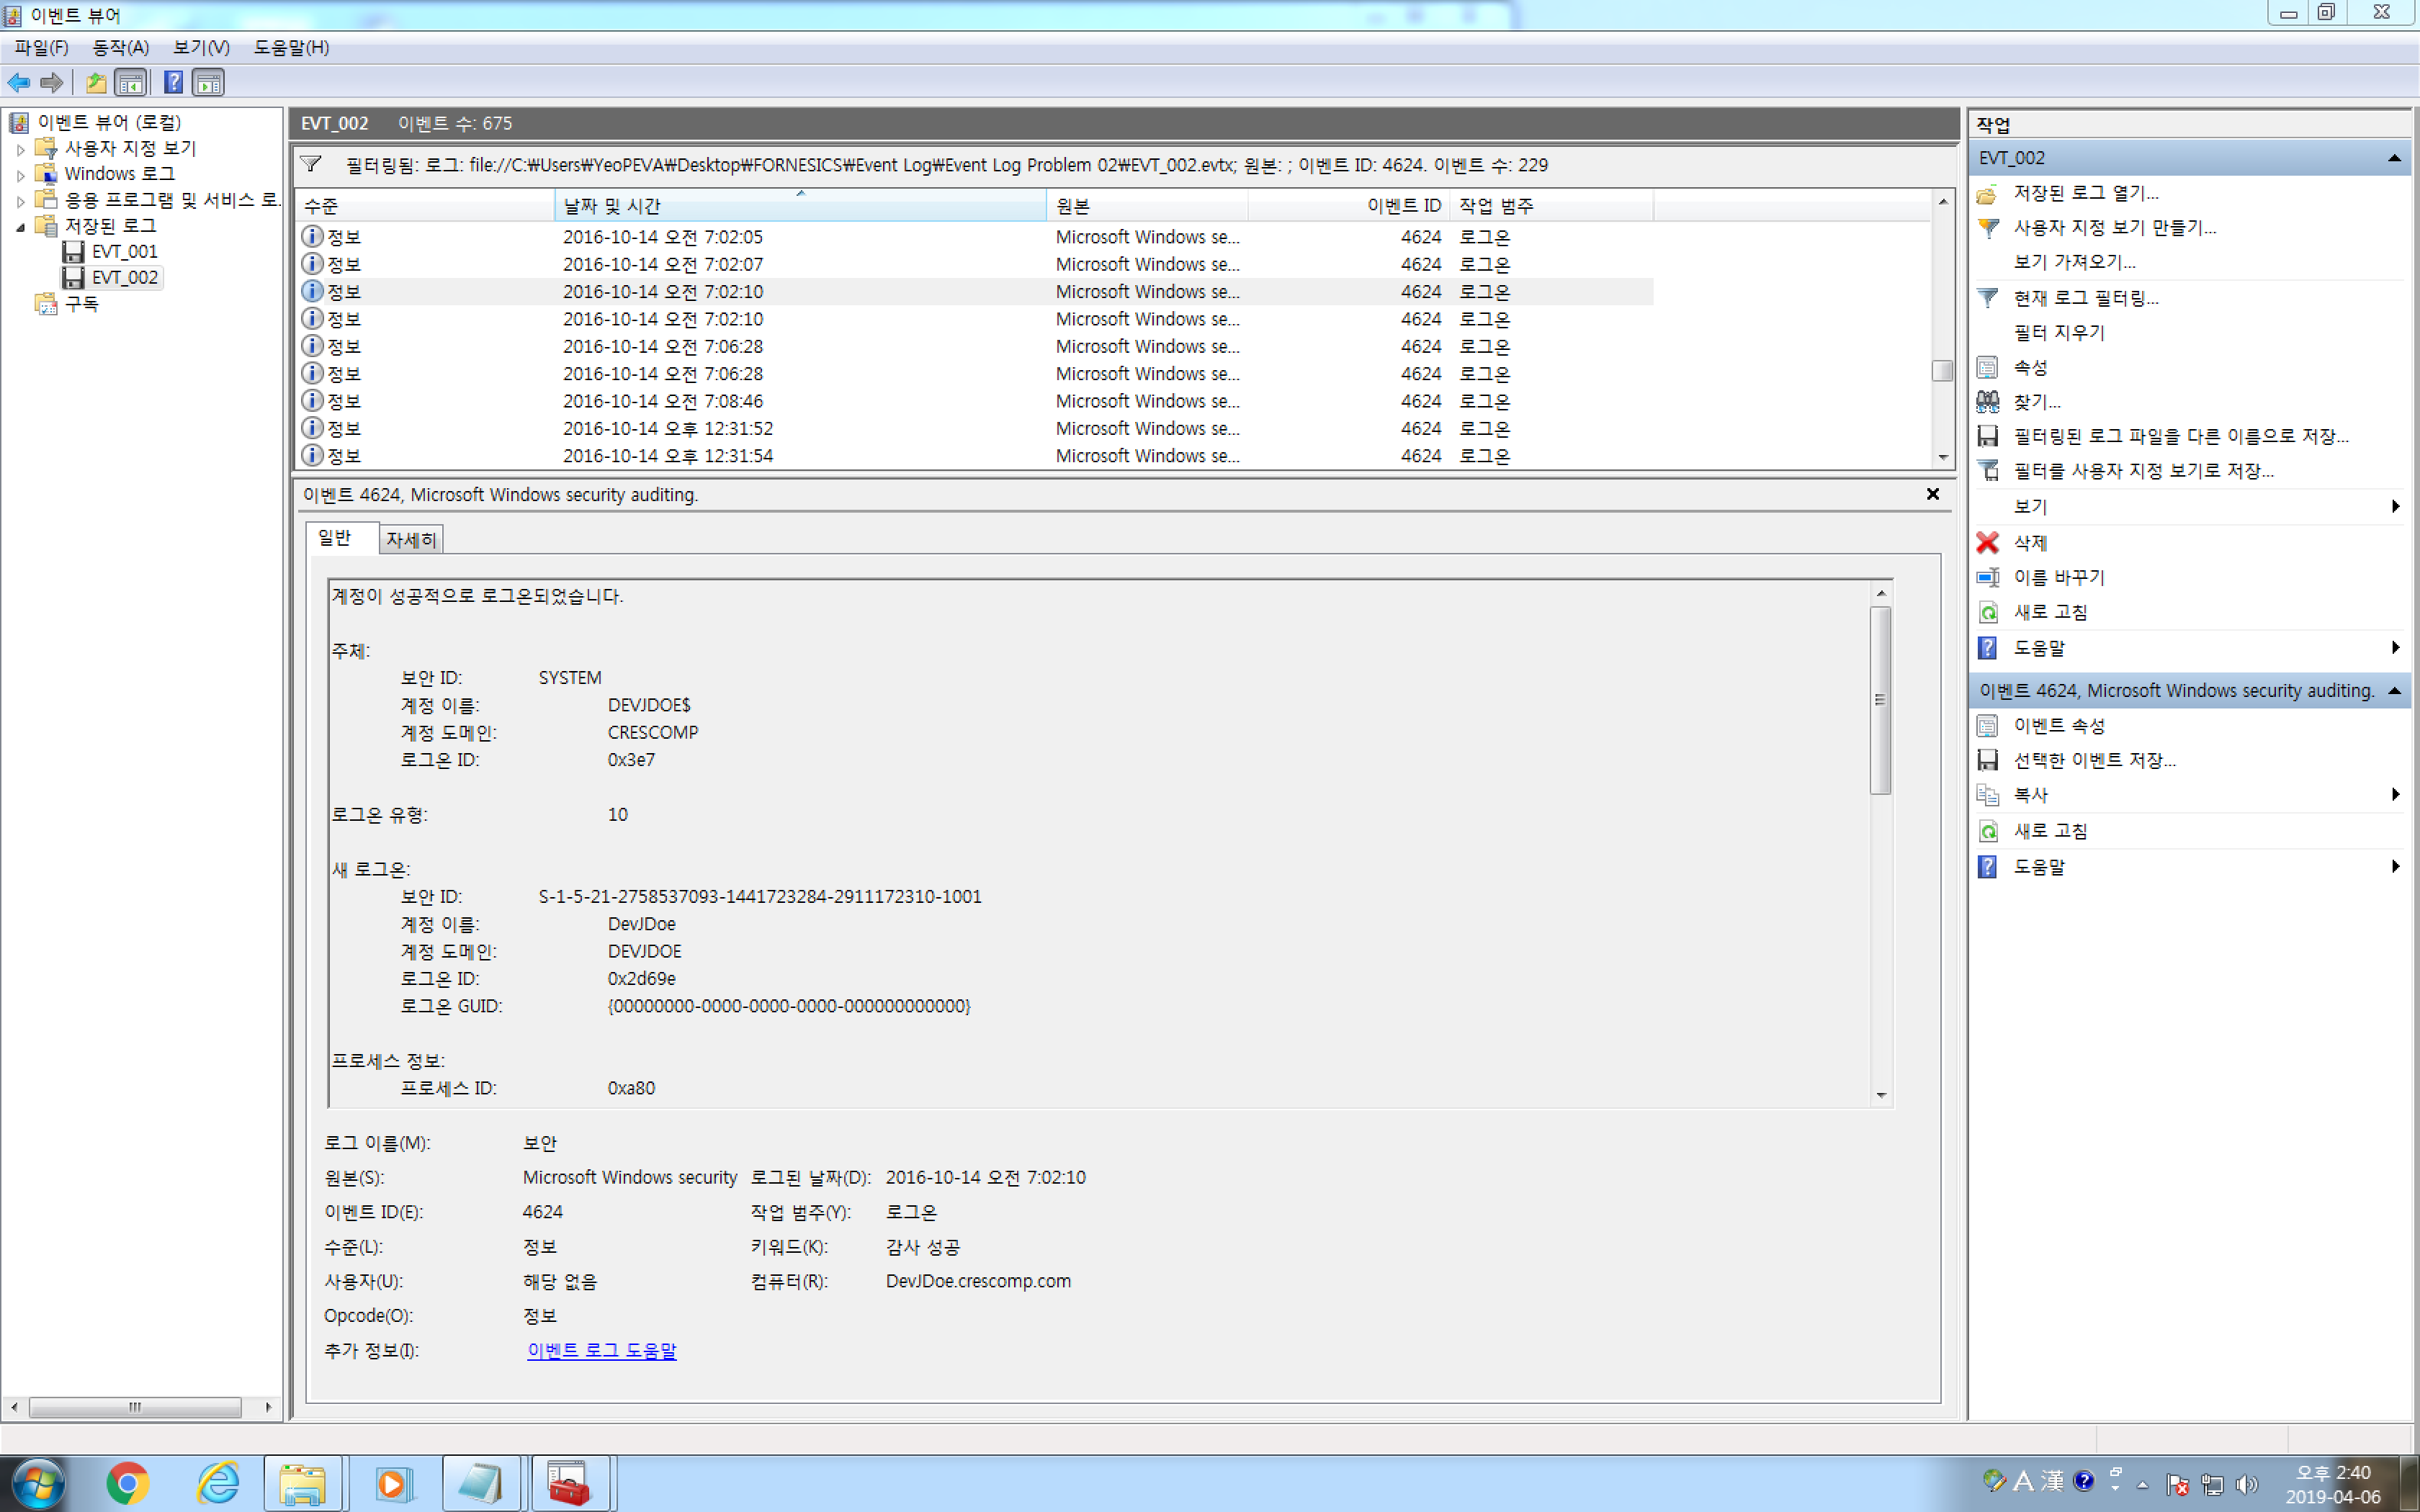2420x1512 pixels.
Task: Click the show/hide console tree toolbar icon
Action: click(x=131, y=83)
